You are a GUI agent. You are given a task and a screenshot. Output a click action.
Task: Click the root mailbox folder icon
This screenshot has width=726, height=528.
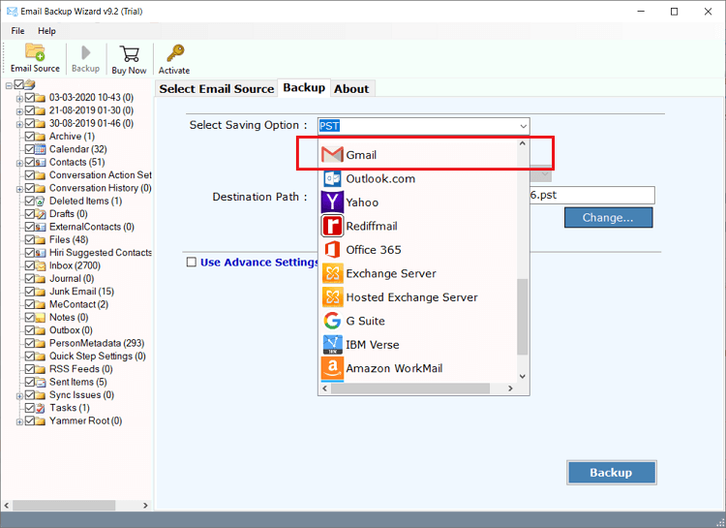tap(30, 84)
